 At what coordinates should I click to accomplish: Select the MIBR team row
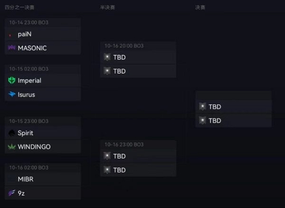pos(43,179)
